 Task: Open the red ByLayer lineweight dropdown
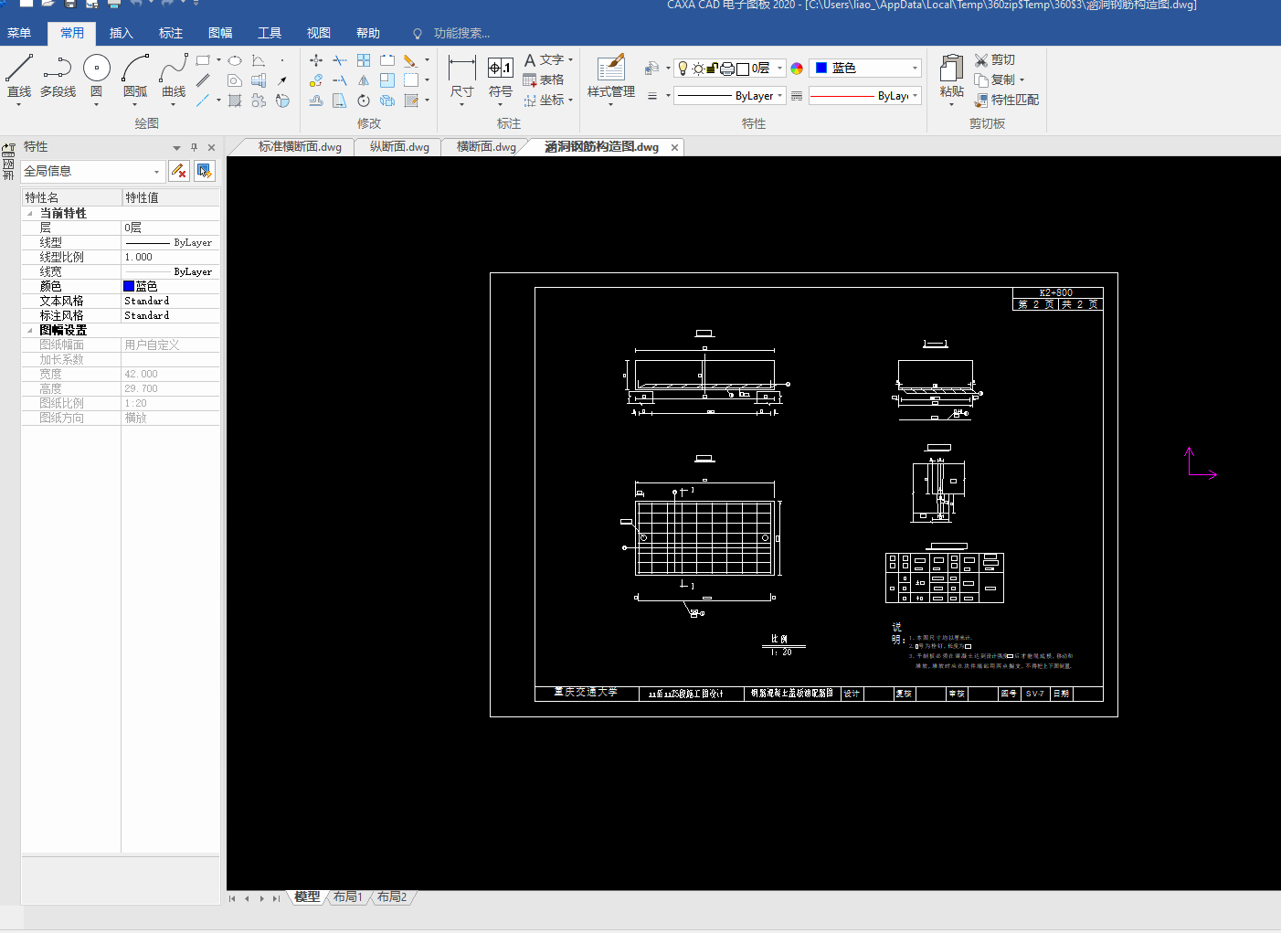coord(915,95)
